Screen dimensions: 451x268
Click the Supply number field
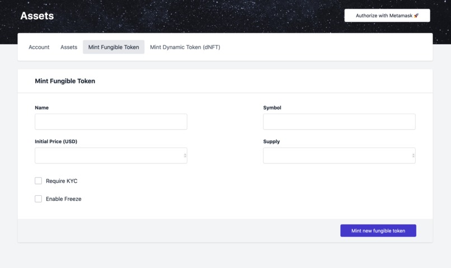point(339,156)
